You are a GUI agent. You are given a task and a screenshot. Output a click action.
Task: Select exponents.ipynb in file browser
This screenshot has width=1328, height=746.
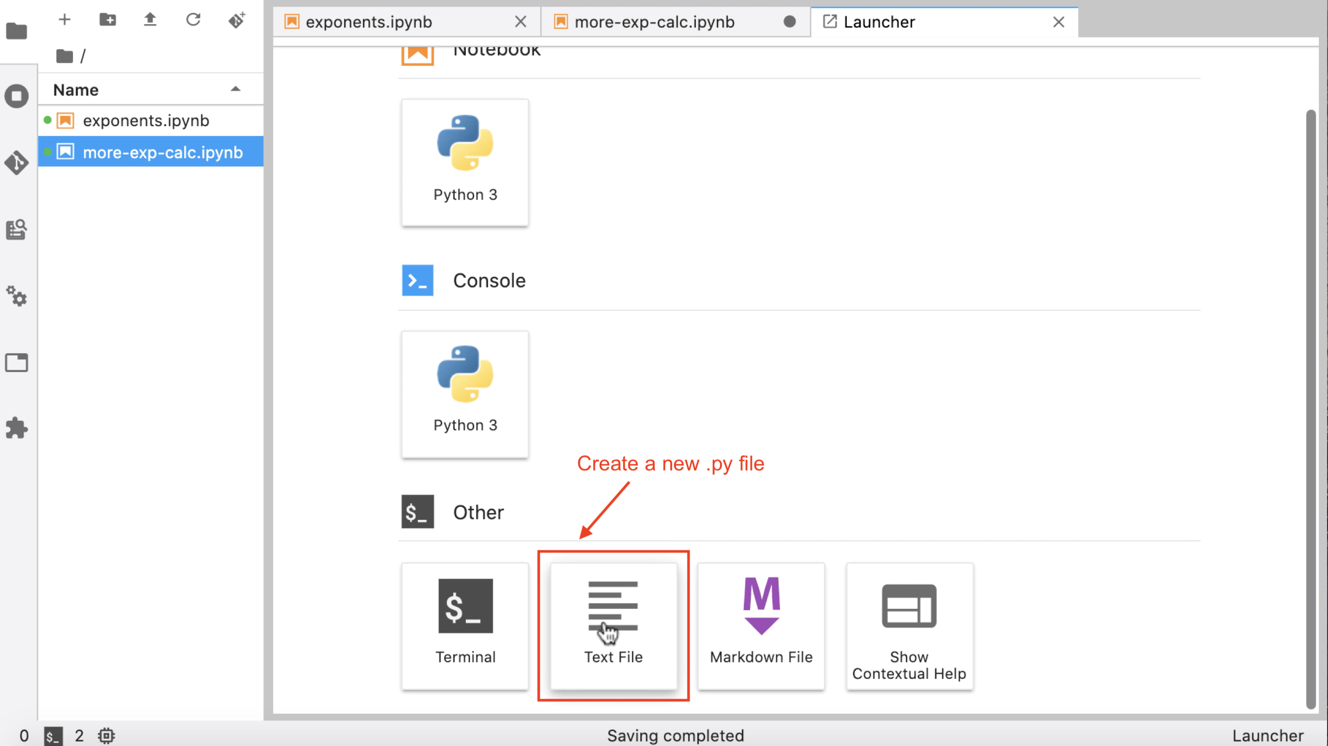146,121
